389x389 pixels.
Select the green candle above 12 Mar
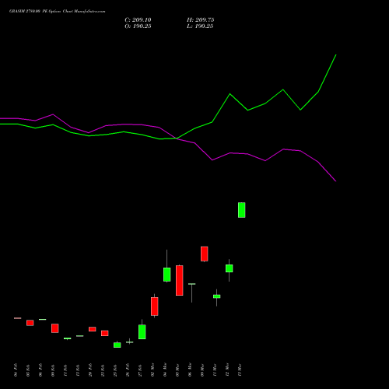(230, 268)
